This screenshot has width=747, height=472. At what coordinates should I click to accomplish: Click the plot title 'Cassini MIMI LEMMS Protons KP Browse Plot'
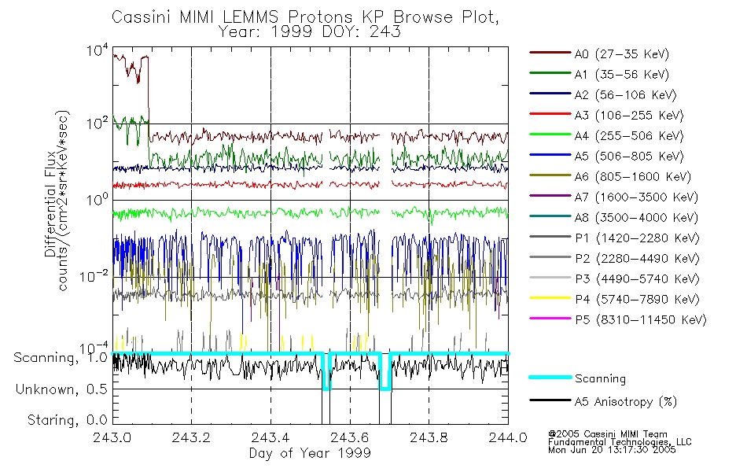(x=305, y=17)
